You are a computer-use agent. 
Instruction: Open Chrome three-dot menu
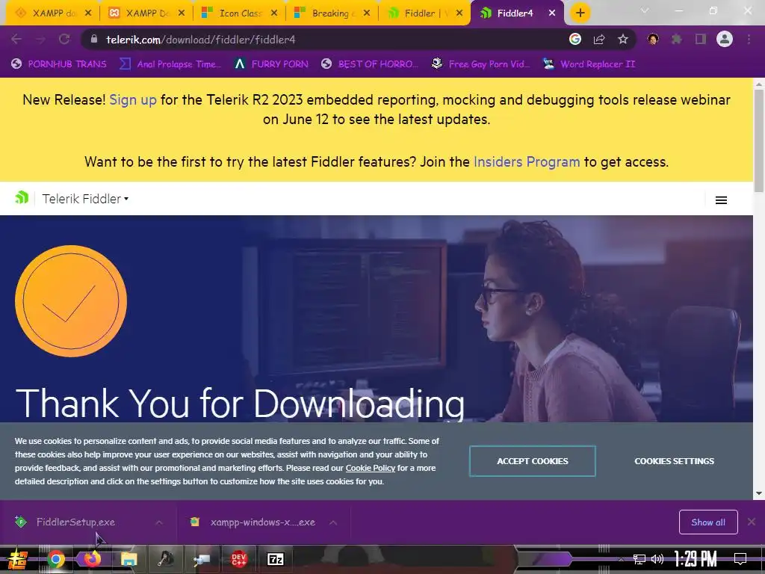coord(749,39)
